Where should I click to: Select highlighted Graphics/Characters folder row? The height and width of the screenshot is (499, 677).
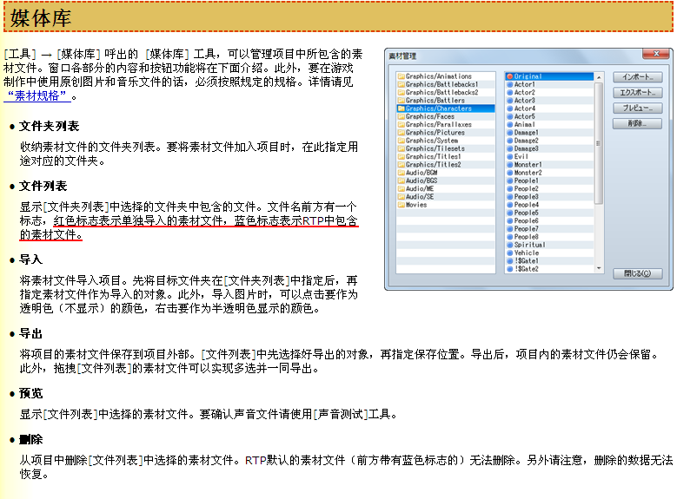(x=446, y=108)
